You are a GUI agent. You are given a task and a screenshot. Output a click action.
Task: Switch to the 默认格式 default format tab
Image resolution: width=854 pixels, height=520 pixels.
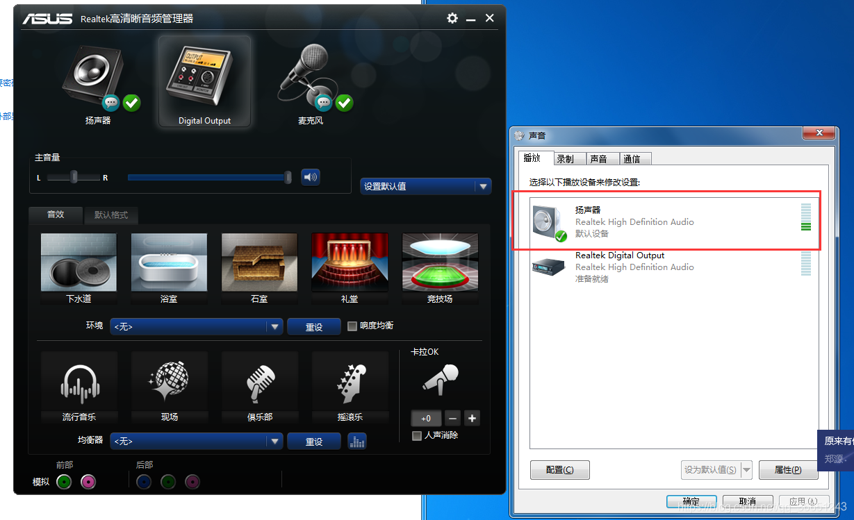(x=111, y=215)
